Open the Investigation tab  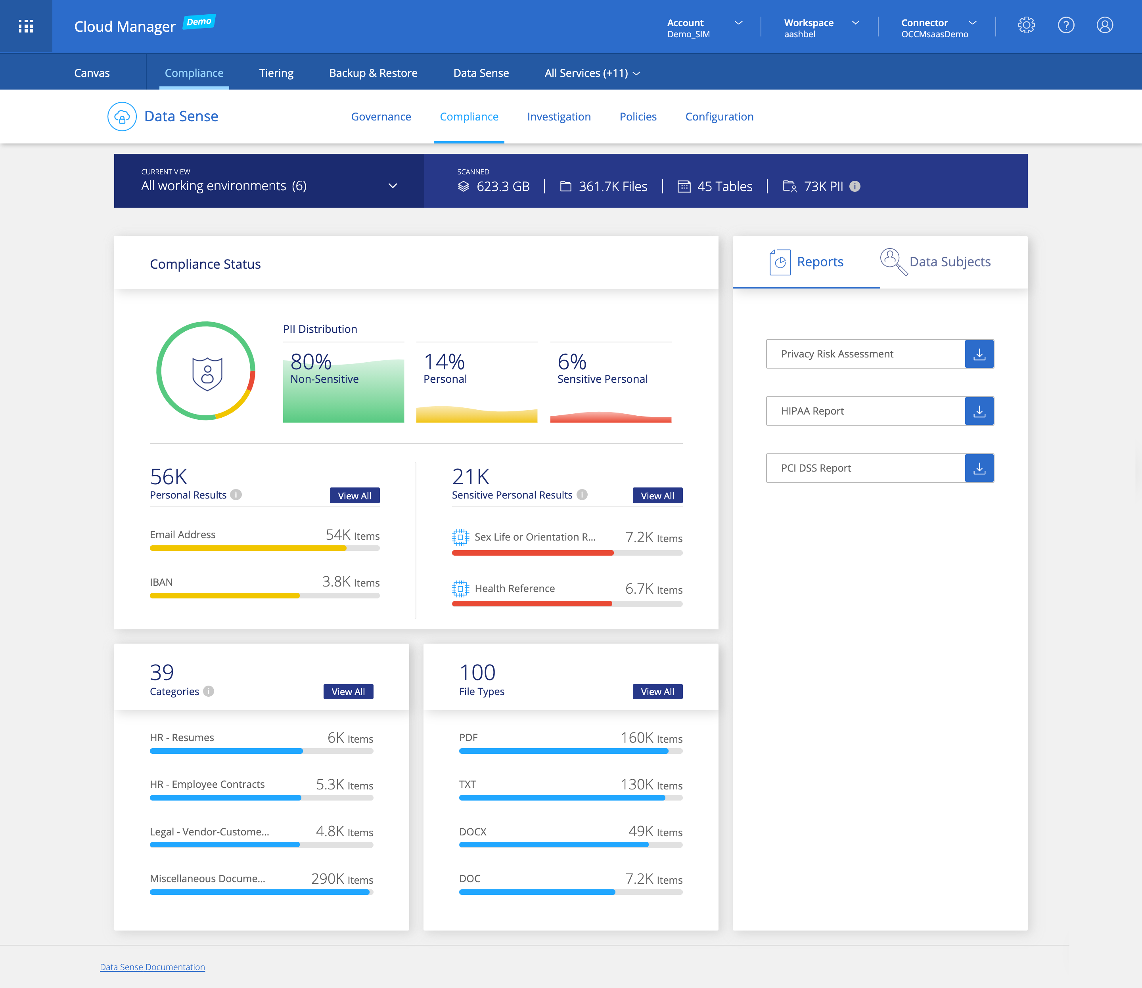click(558, 117)
